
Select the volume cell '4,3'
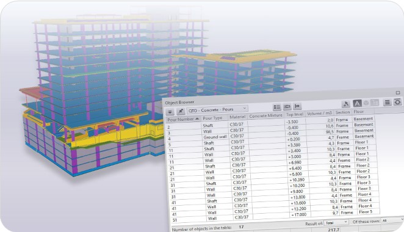click(x=331, y=143)
